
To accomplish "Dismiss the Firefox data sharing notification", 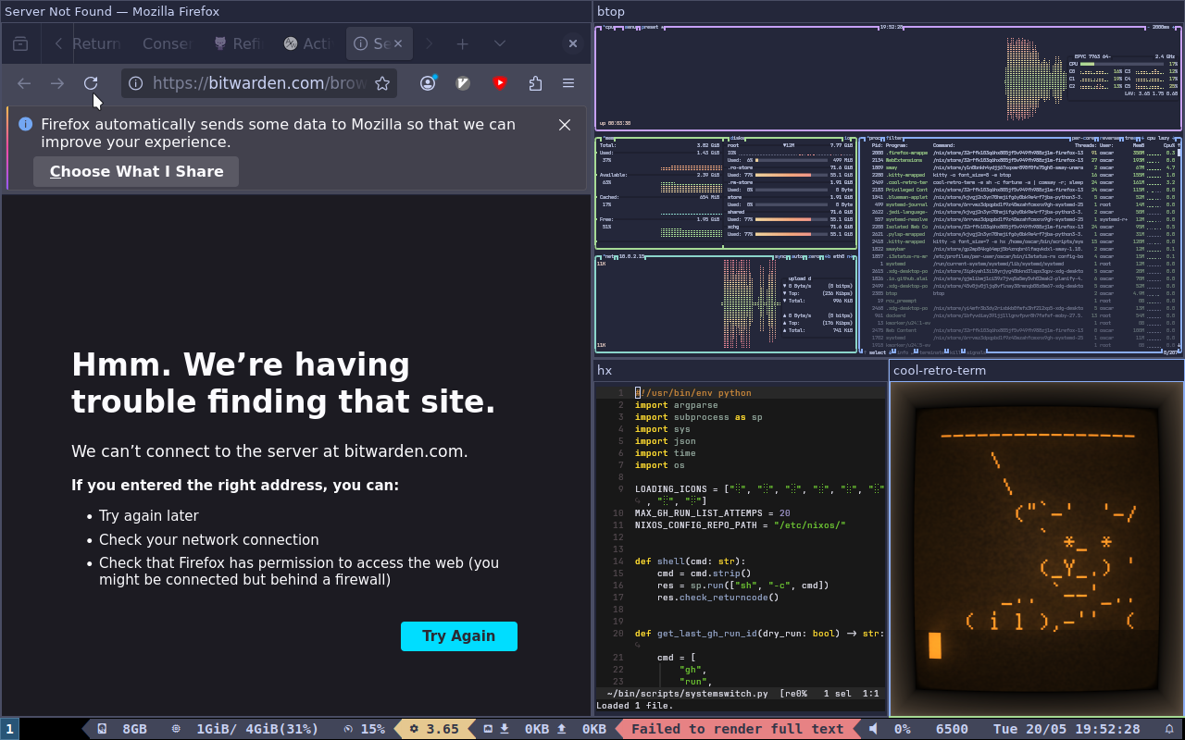I will (x=565, y=125).
